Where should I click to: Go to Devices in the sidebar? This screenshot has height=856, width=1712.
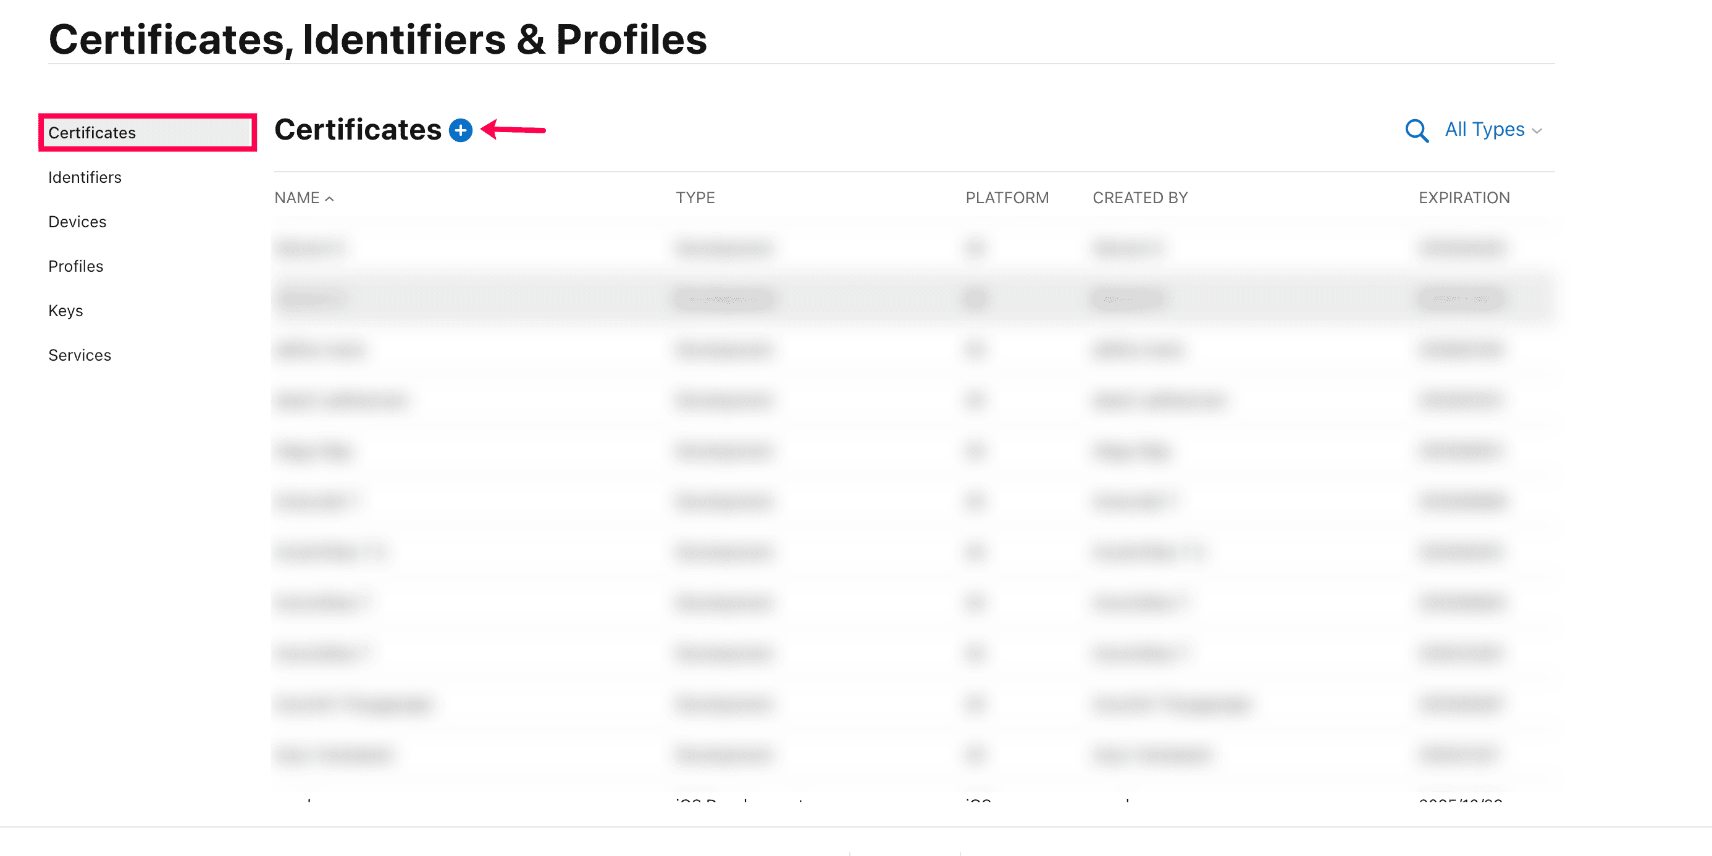pos(77,222)
